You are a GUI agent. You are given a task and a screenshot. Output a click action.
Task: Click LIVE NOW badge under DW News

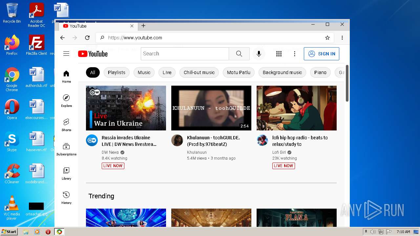[x=113, y=166]
